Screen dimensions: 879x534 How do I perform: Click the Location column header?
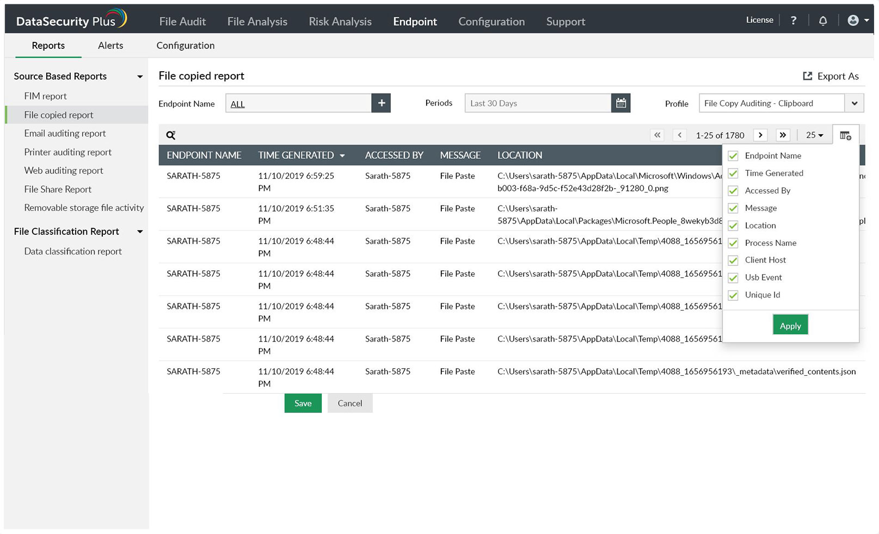tap(520, 155)
